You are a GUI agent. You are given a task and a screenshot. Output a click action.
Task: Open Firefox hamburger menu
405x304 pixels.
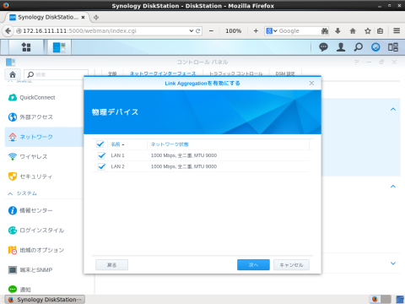tap(397, 30)
